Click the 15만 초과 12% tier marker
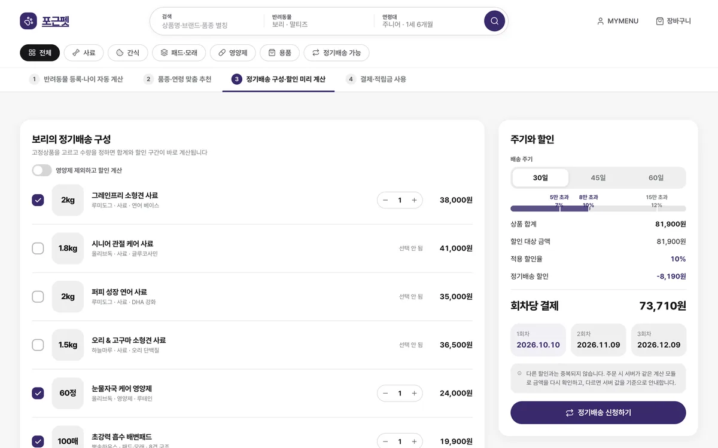 point(656,201)
